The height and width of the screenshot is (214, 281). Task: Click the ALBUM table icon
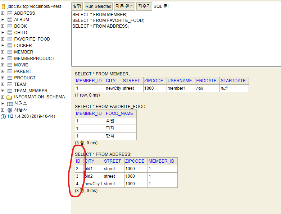(10, 20)
